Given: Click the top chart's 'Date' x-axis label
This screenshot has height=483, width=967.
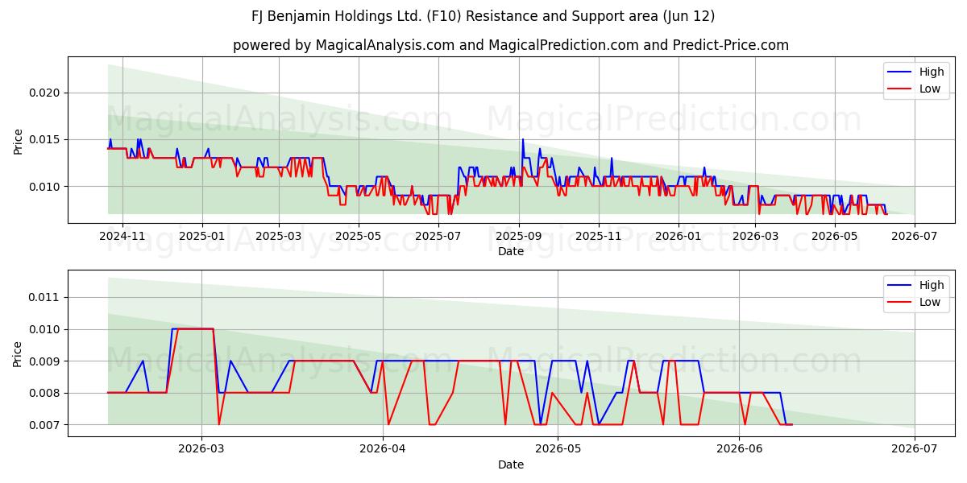Looking at the screenshot, I should coord(511,251).
